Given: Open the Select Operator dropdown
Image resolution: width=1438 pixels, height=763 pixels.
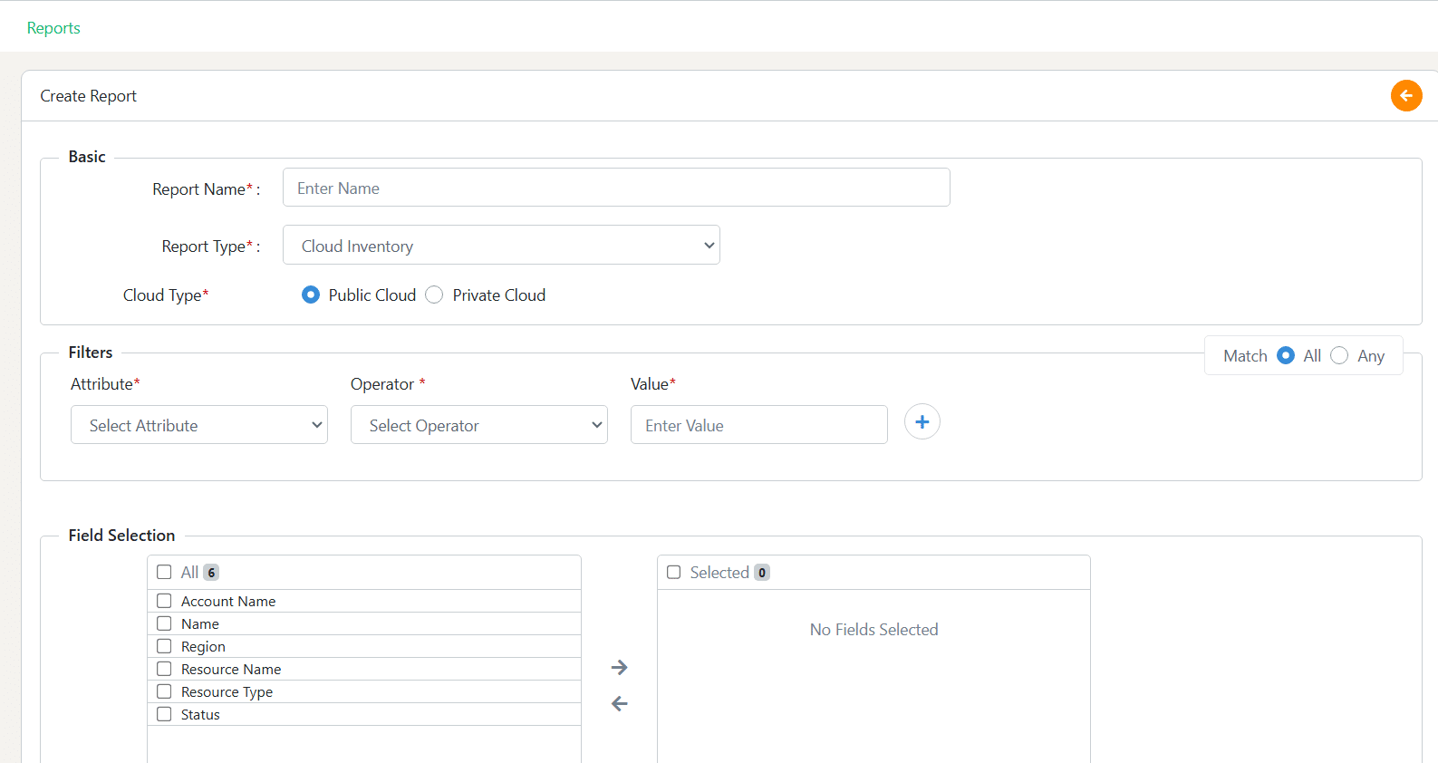Looking at the screenshot, I should click(479, 425).
